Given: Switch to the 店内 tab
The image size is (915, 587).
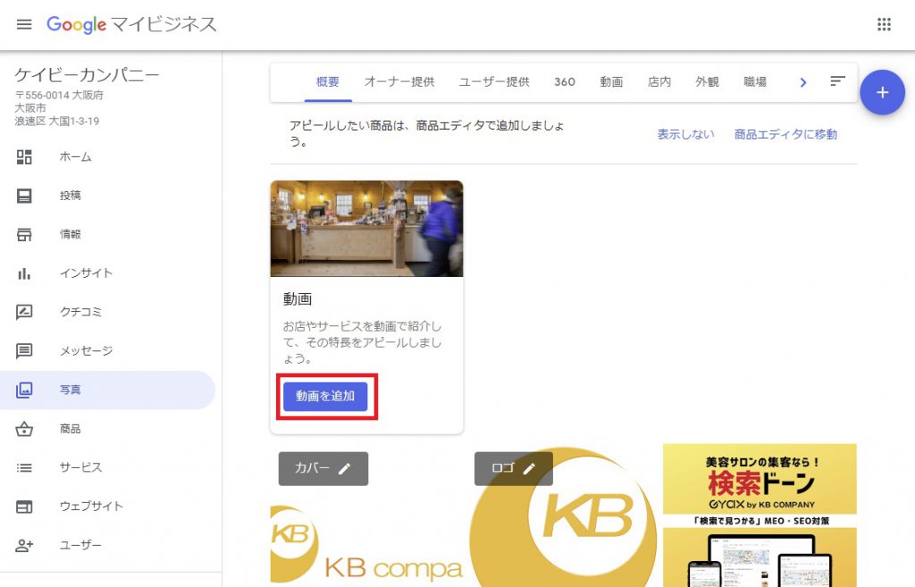Looking at the screenshot, I should (659, 82).
